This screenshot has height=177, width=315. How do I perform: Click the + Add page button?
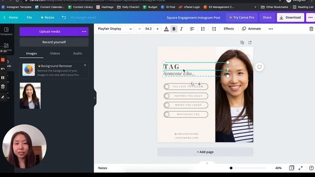(205, 152)
